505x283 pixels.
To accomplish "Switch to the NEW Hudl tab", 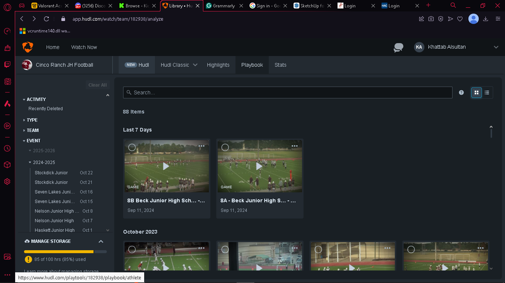I will coord(137,65).
